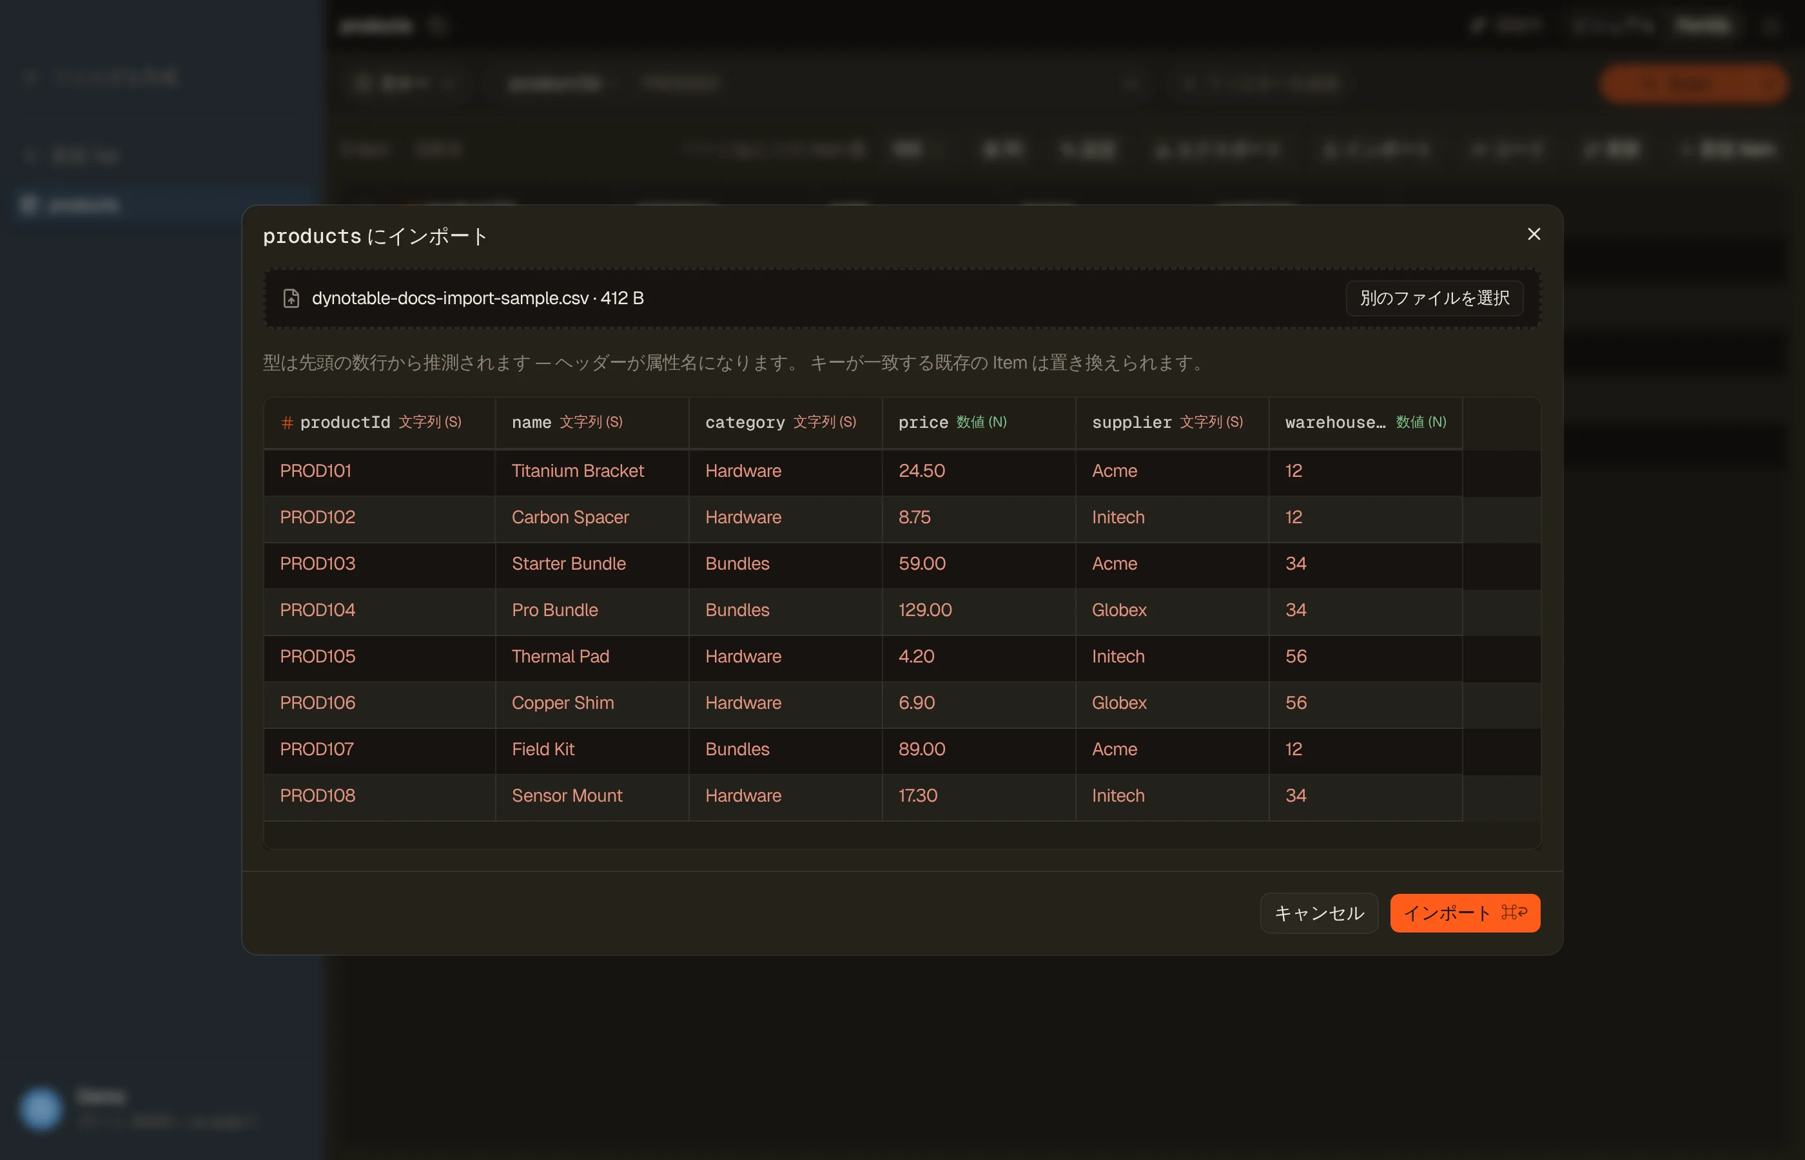1805x1160 pixels.
Task: Select the name column header
Action: click(x=592, y=423)
